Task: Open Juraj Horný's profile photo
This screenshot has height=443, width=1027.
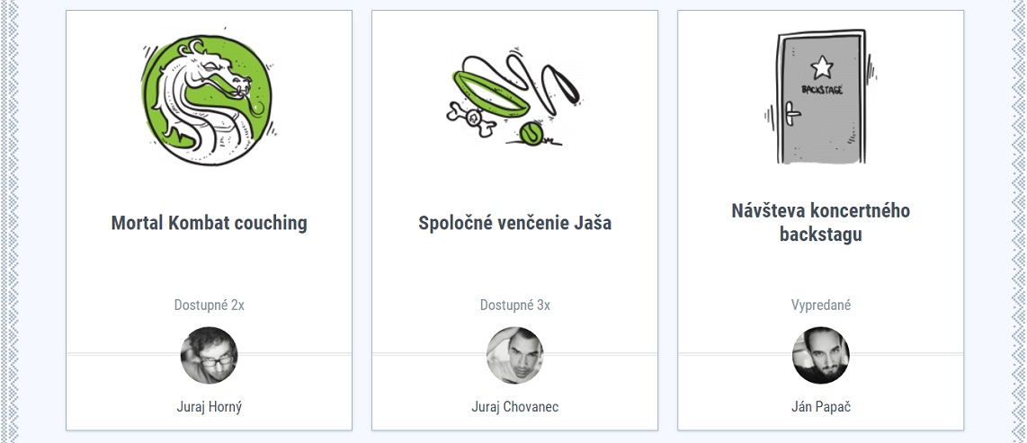Action: (x=209, y=355)
